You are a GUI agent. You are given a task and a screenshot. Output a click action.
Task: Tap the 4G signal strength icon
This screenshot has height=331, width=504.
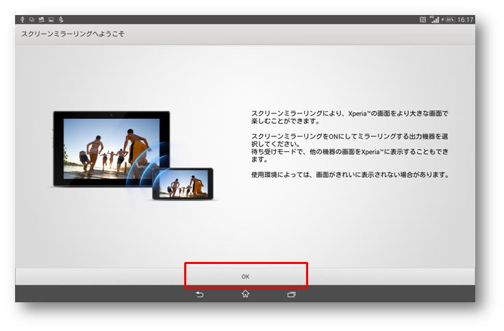coord(435,19)
